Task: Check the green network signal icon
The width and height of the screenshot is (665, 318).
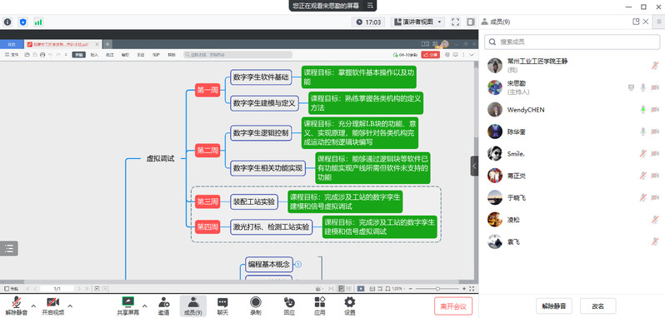Action: 38,22
